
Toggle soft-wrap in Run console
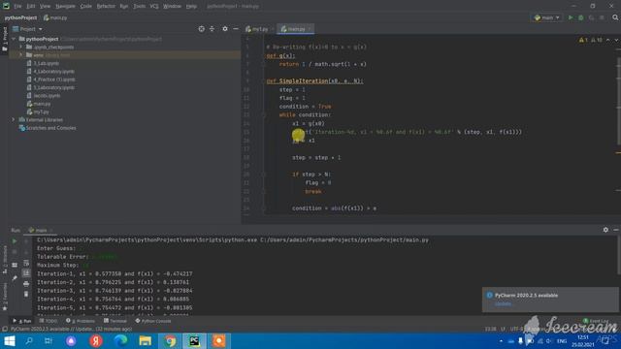(x=26, y=263)
